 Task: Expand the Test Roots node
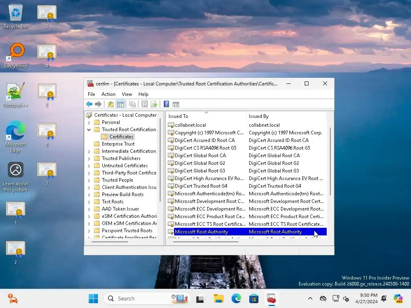[89, 202]
